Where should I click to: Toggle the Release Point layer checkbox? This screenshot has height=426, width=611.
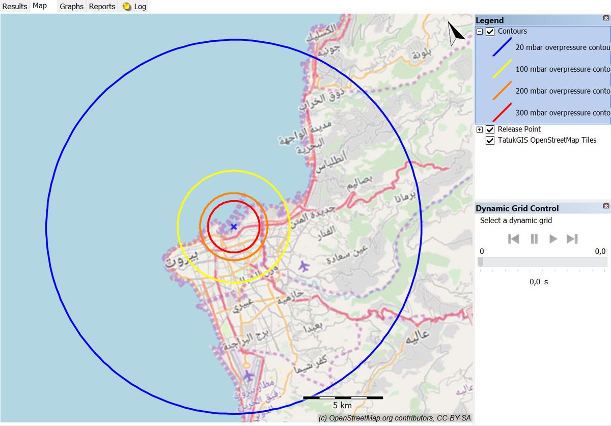pyautogui.click(x=490, y=129)
